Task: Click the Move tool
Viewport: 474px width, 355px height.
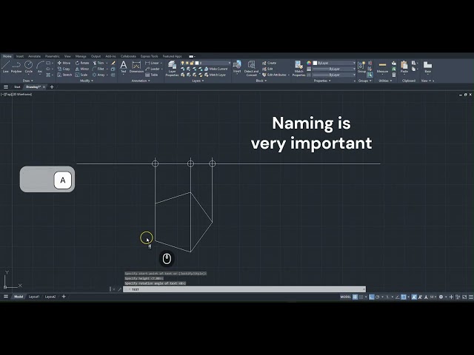Action: (64, 63)
